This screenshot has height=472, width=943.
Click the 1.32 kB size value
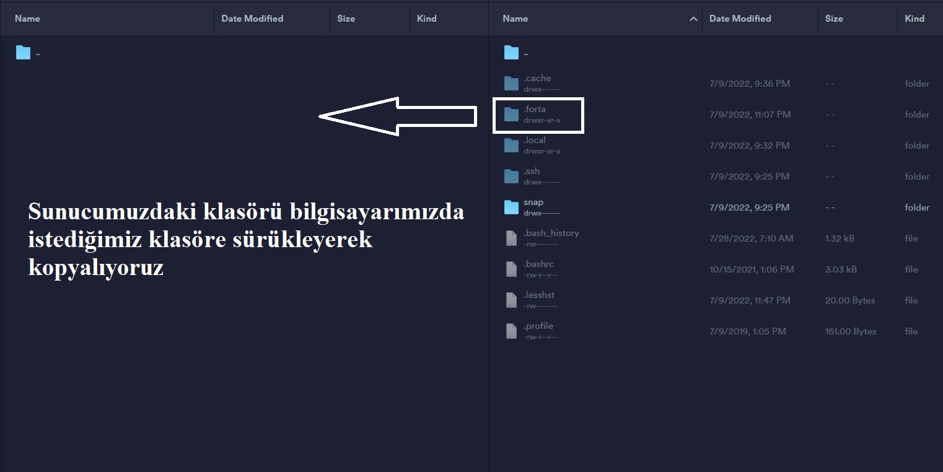tap(840, 238)
